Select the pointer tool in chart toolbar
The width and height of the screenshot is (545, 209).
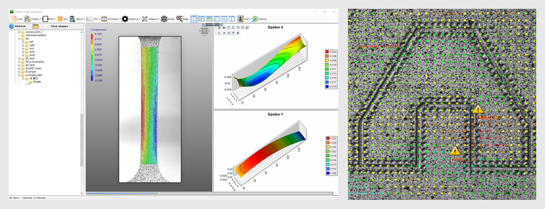219,32
